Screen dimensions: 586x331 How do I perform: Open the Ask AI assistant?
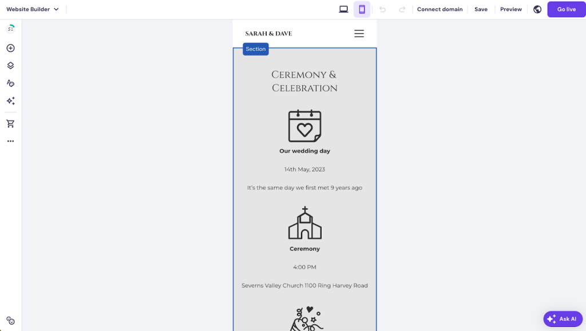point(563,318)
